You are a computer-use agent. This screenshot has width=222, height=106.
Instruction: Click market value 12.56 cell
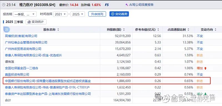pyautogui.click(x=157, y=36)
